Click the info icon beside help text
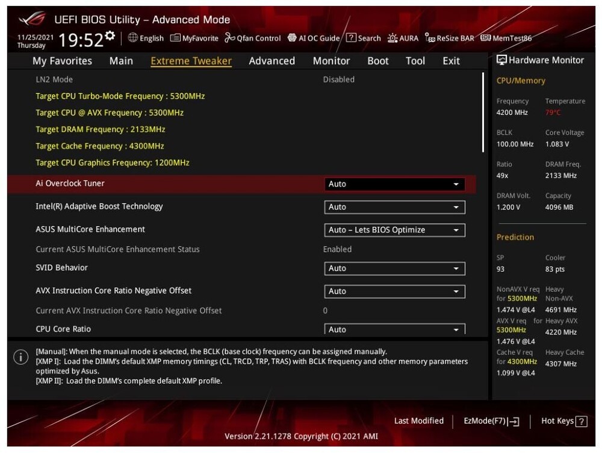 [20, 357]
